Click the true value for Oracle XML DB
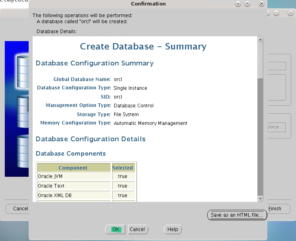 tap(123, 196)
